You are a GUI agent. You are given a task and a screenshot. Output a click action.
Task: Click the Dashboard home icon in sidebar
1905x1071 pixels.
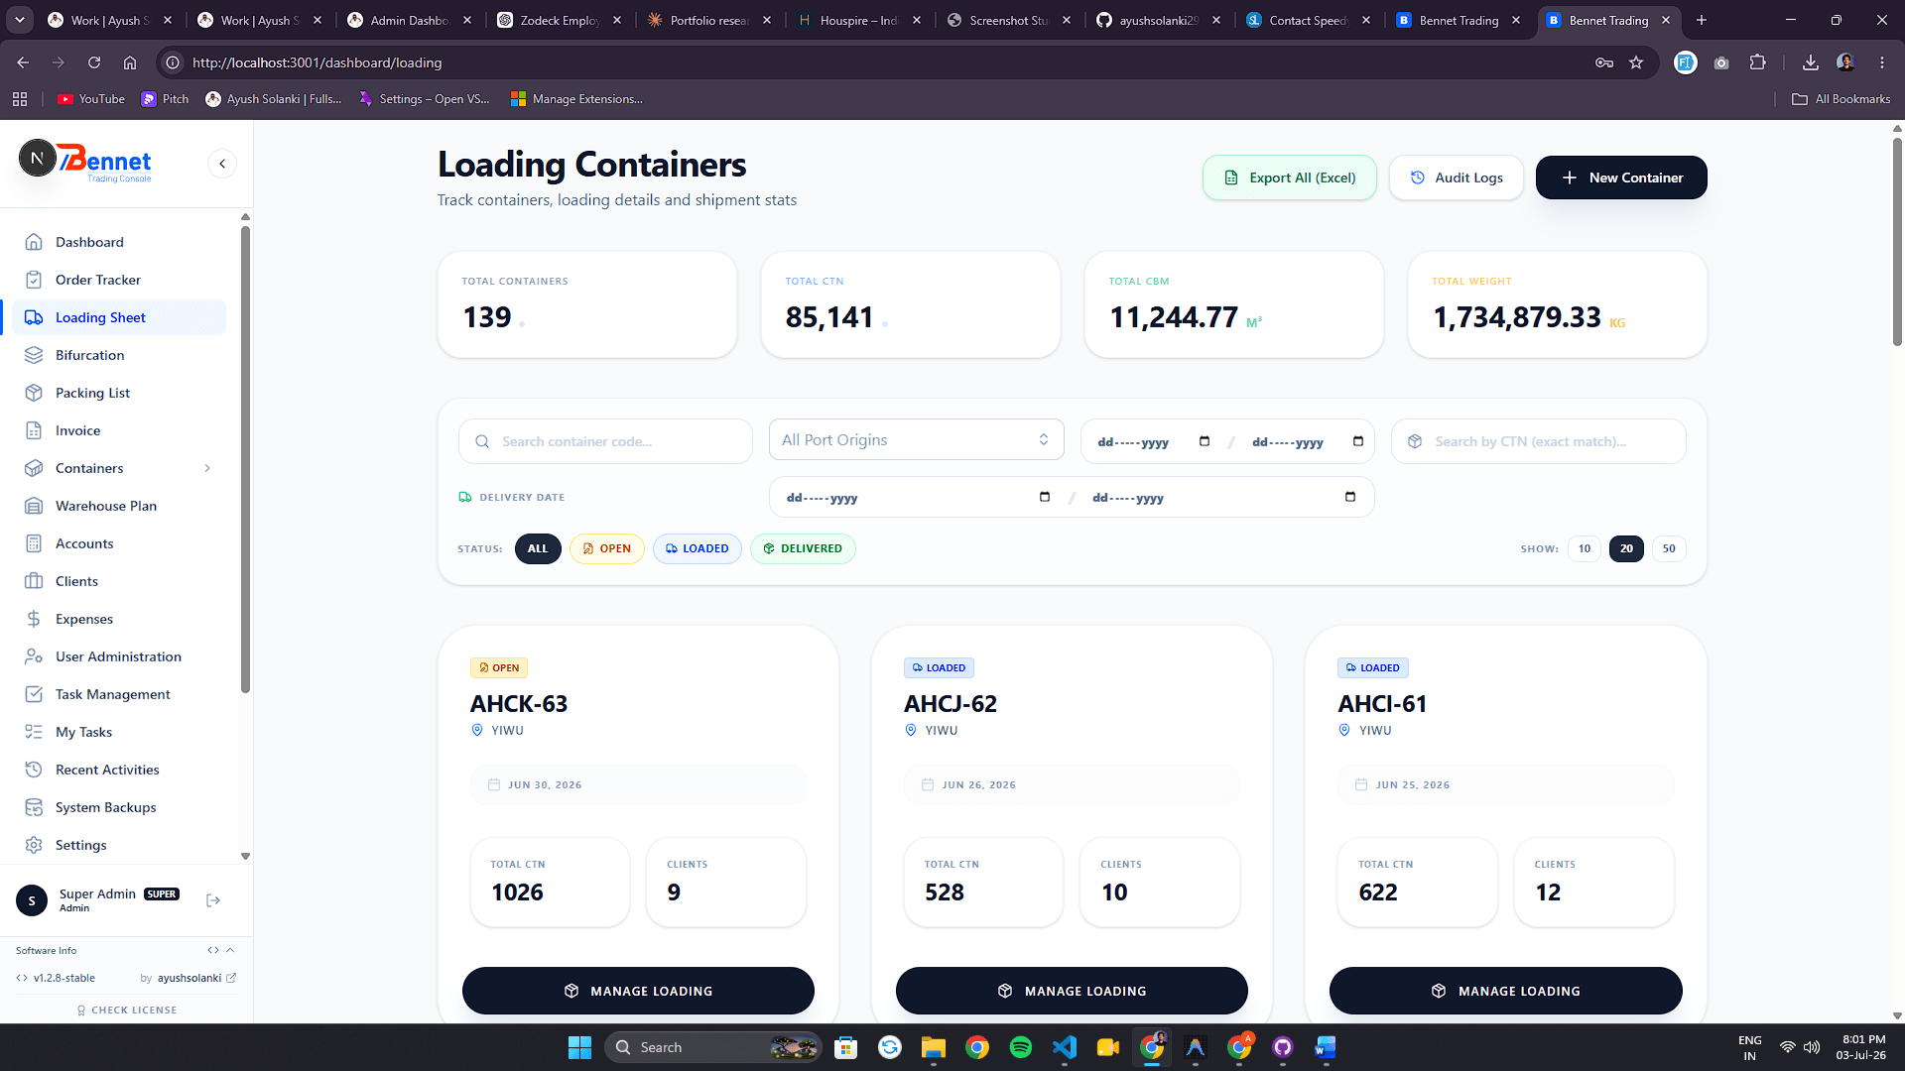click(x=34, y=242)
